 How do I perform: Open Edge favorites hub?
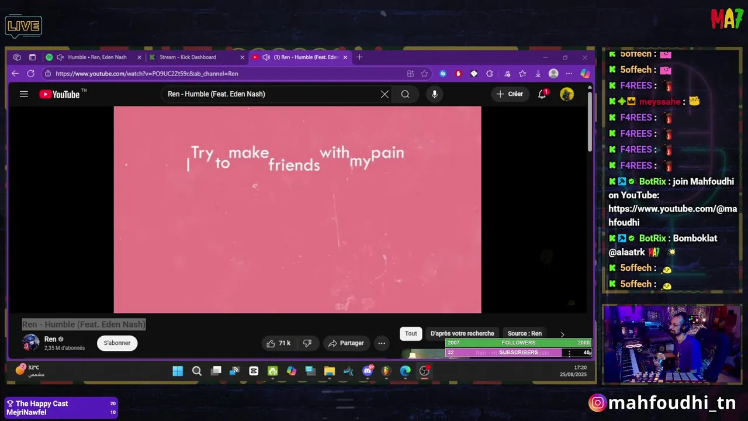522,74
